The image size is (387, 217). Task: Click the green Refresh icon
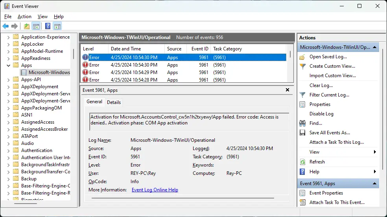coord(302,162)
